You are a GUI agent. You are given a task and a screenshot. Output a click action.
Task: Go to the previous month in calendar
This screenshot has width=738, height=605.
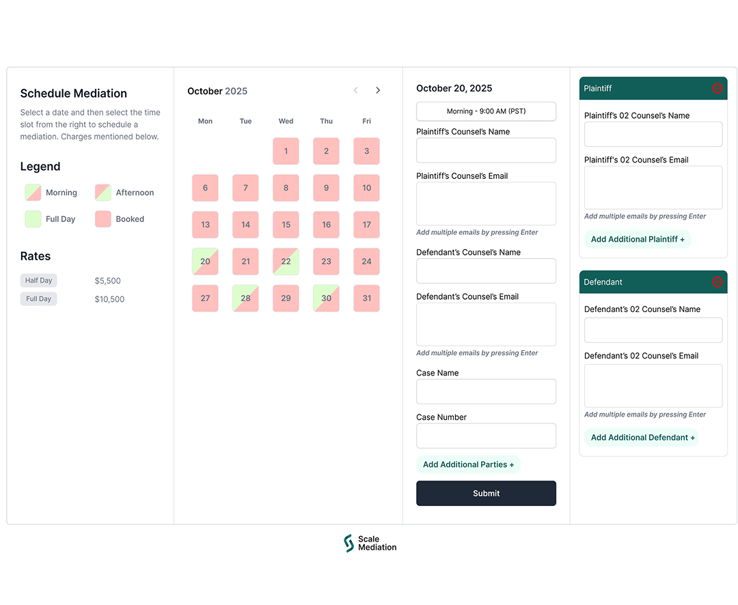click(355, 91)
